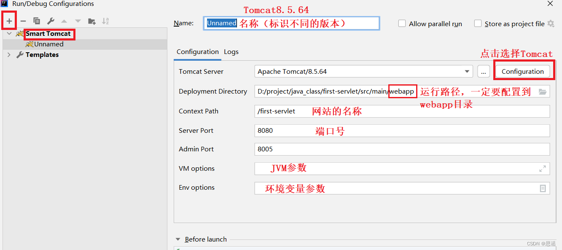Click the Env options field
Screen dimensions: 562x250
pyautogui.click(x=402, y=188)
